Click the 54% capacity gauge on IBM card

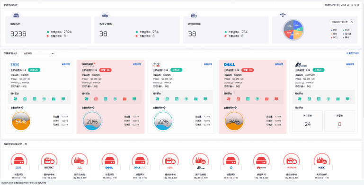[21, 121]
